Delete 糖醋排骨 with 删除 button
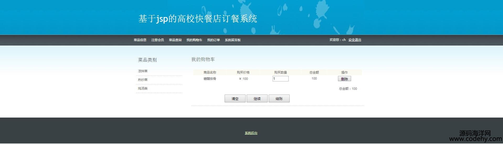Image resolution: width=503 pixels, height=144 pixels. [x=344, y=79]
